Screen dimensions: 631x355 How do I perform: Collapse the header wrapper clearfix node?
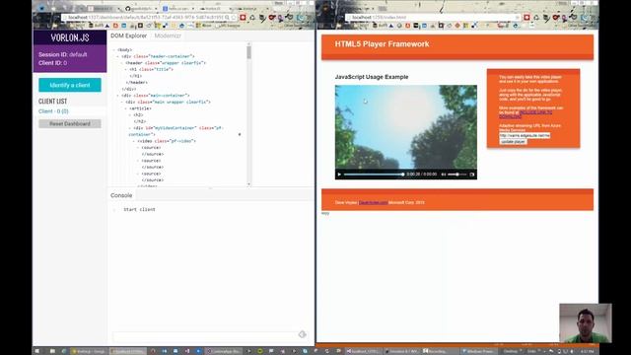point(122,63)
